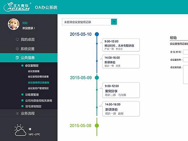Open 会议室用户管理预定
This screenshot has width=188, height=141.
38,88
